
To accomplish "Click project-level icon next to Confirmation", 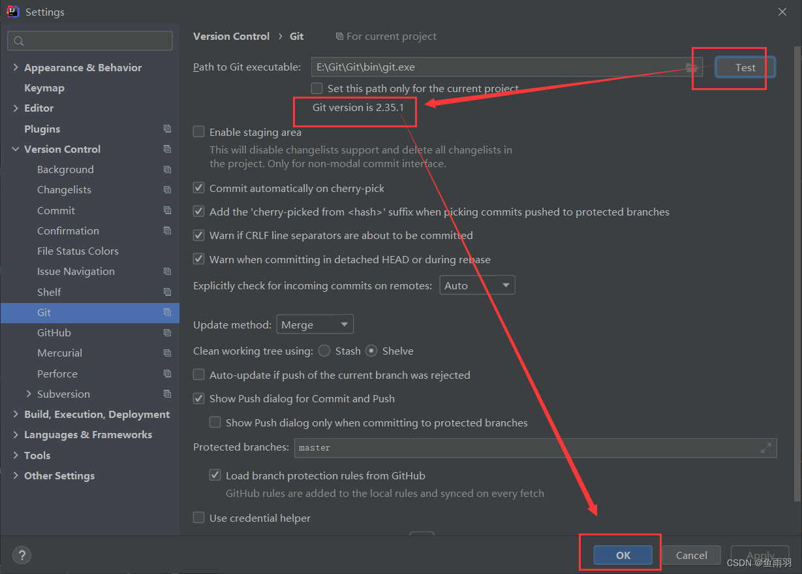I will [168, 231].
